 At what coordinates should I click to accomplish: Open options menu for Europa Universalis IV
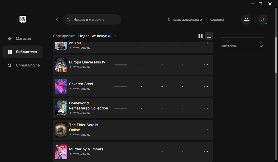pyautogui.click(x=206, y=65)
